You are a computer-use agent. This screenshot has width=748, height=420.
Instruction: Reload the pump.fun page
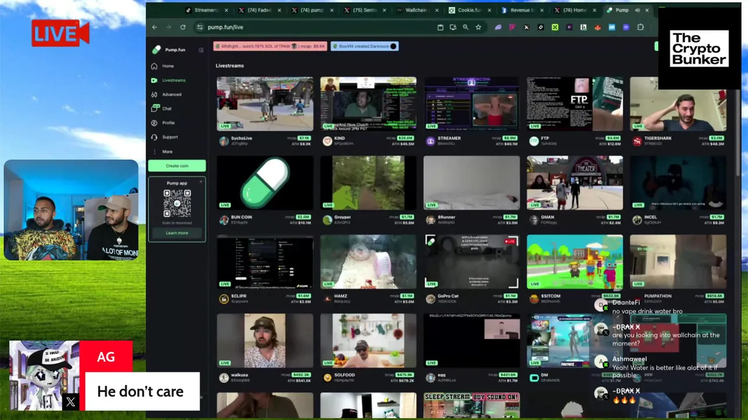[x=183, y=27]
